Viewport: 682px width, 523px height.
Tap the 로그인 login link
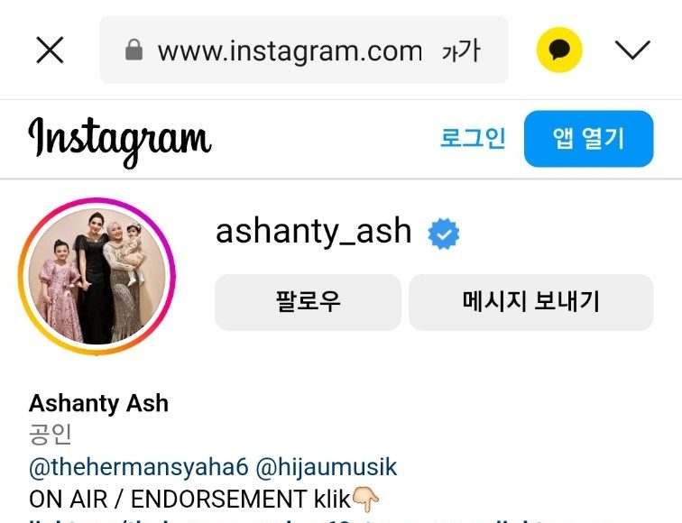[x=473, y=138]
